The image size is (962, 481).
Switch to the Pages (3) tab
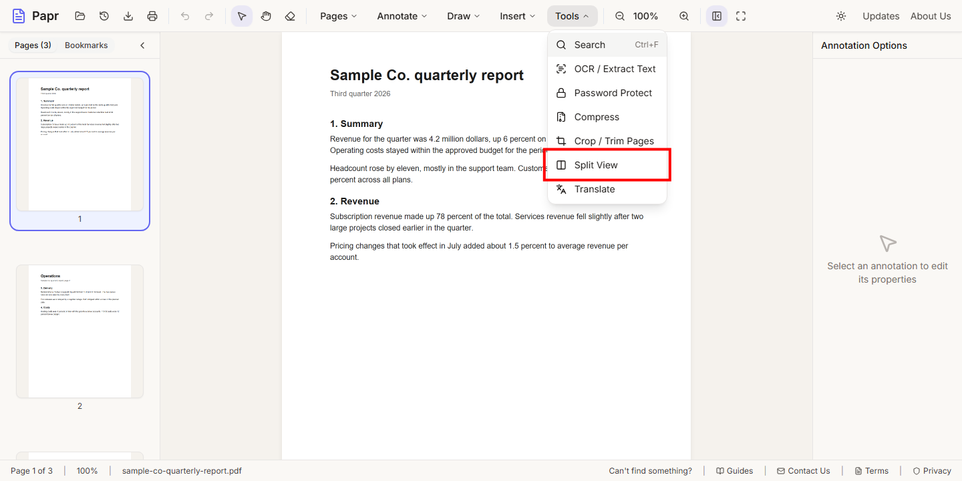(33, 45)
